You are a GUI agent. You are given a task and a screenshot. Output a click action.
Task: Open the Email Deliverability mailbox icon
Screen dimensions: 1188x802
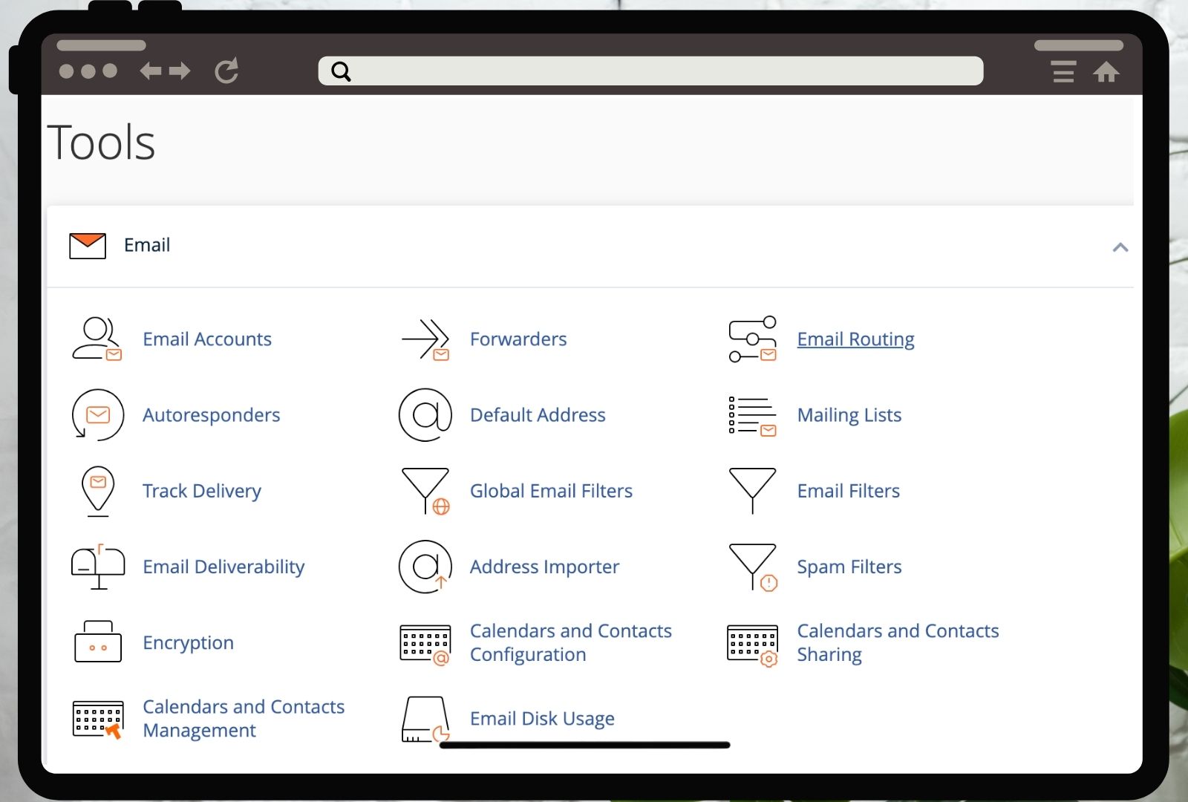pos(97,567)
